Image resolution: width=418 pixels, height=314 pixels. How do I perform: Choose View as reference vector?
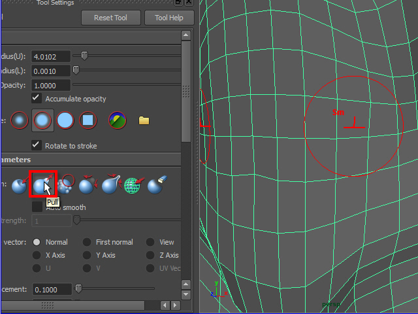click(150, 242)
